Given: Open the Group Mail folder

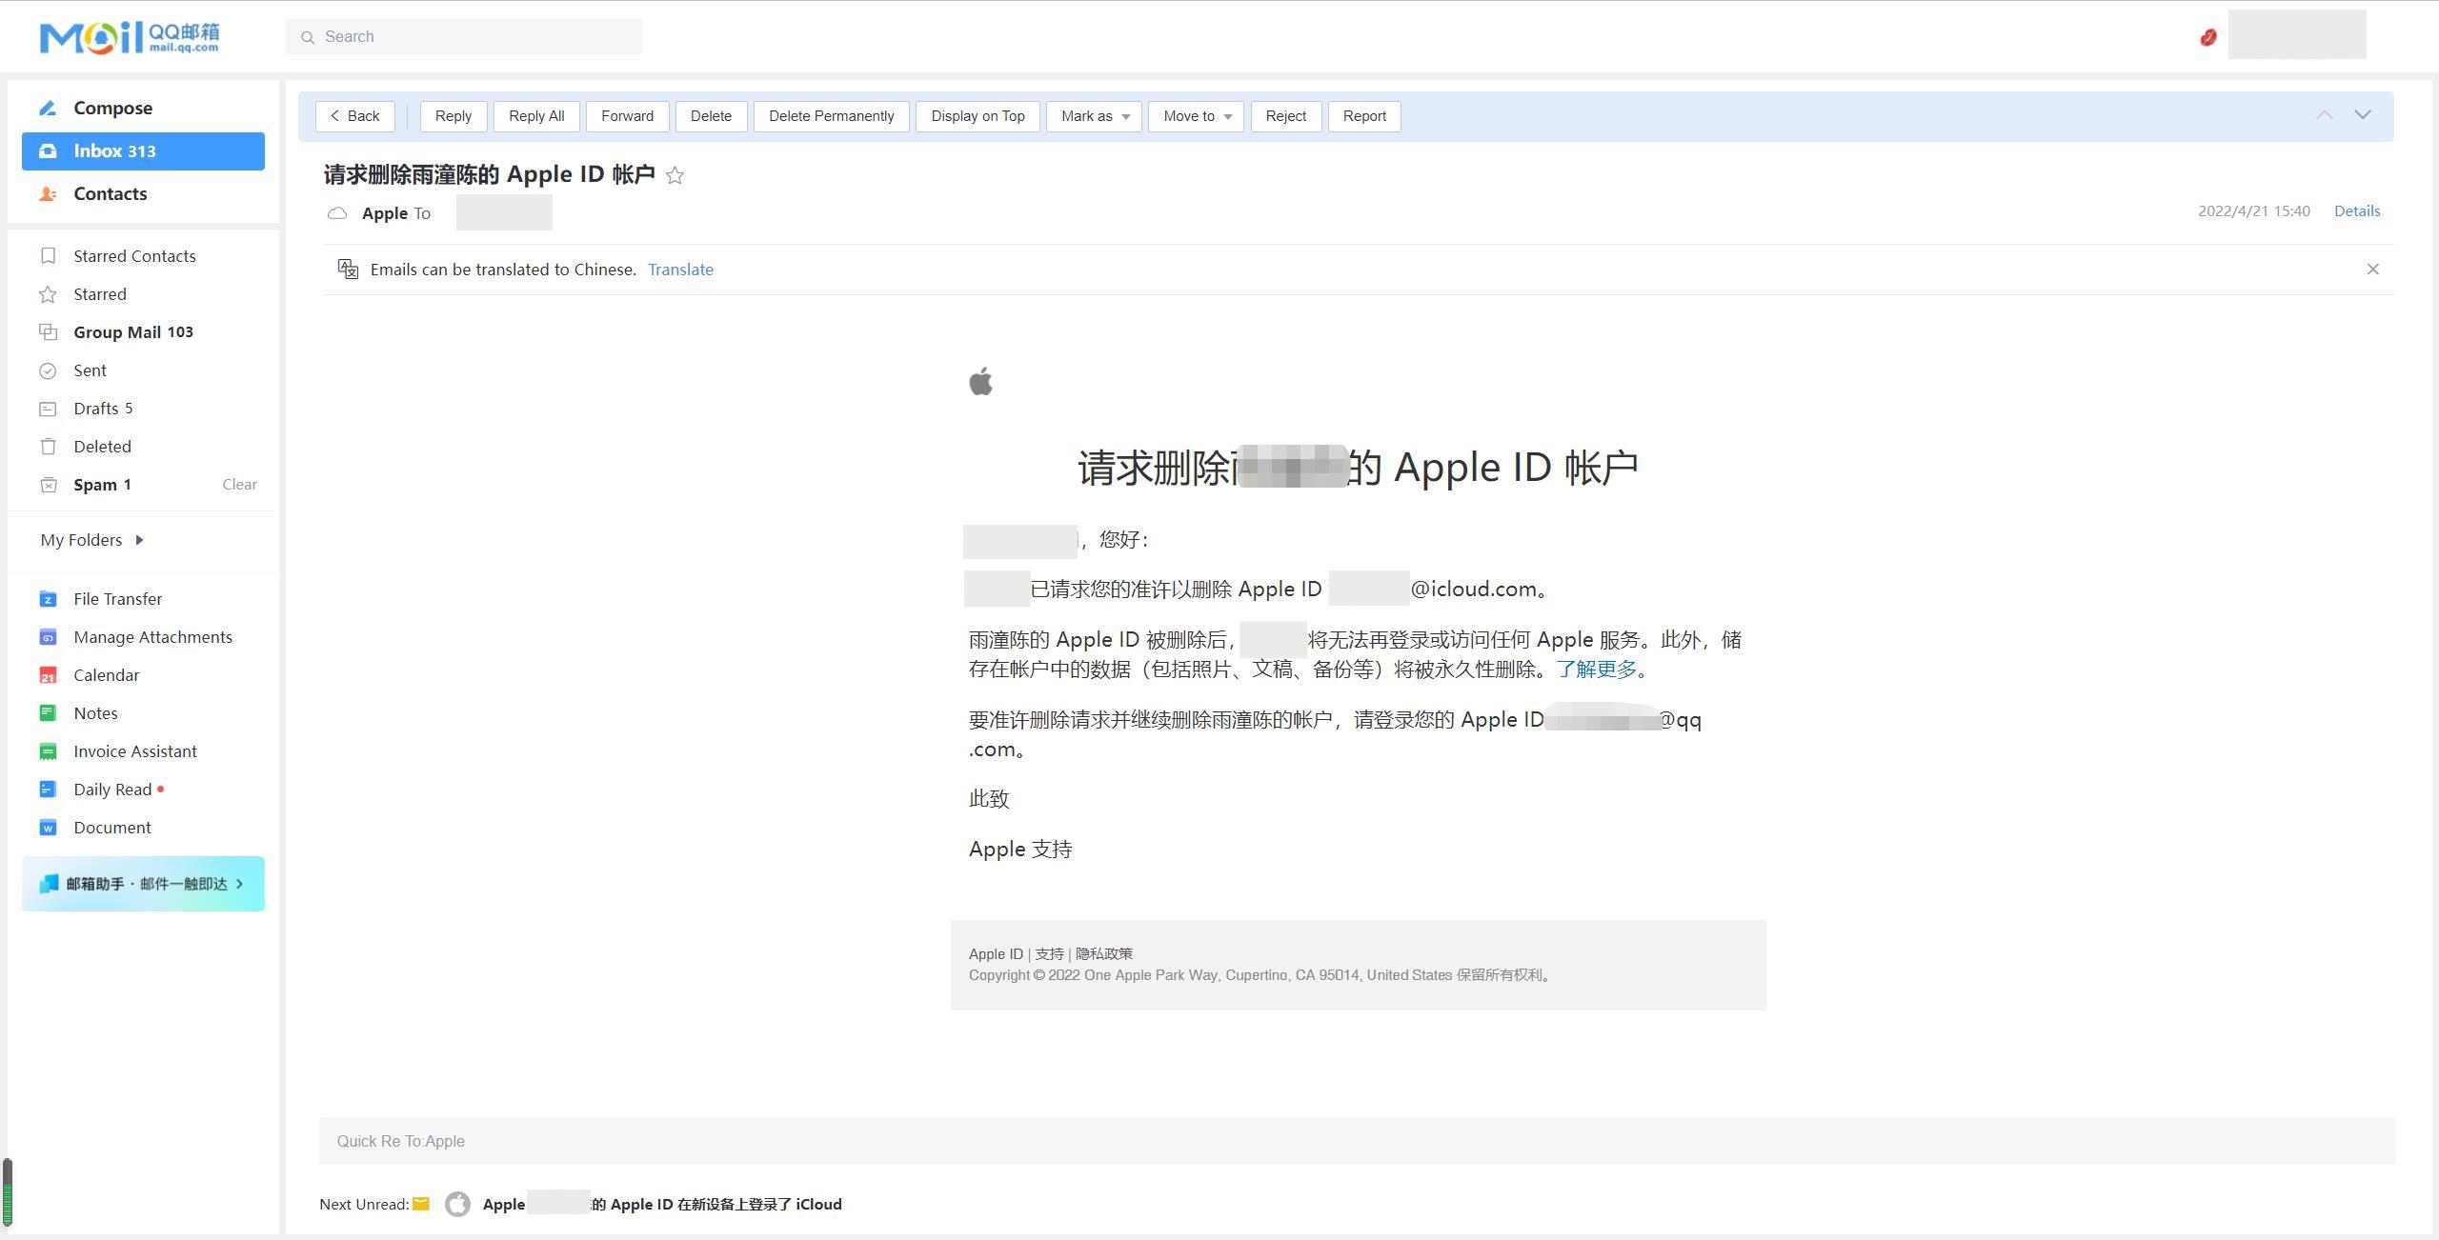Looking at the screenshot, I should click(132, 332).
